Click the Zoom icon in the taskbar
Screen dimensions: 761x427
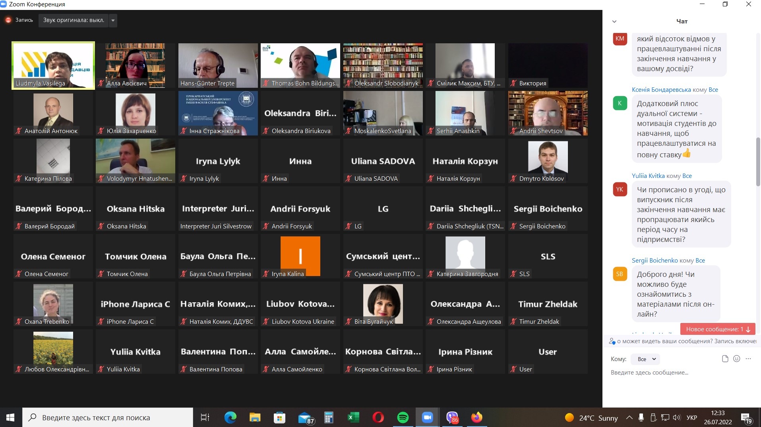[x=427, y=417]
